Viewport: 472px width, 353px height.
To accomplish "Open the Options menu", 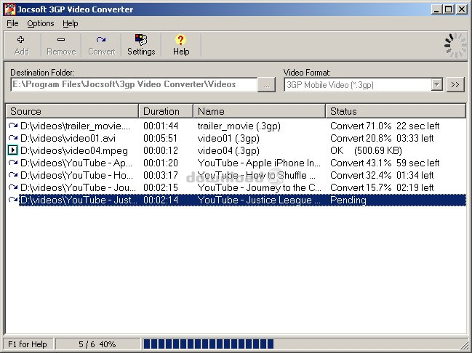I will 41,23.
